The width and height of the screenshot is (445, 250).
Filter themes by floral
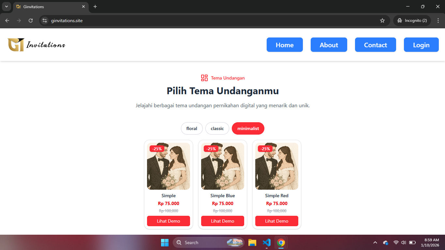click(x=192, y=128)
